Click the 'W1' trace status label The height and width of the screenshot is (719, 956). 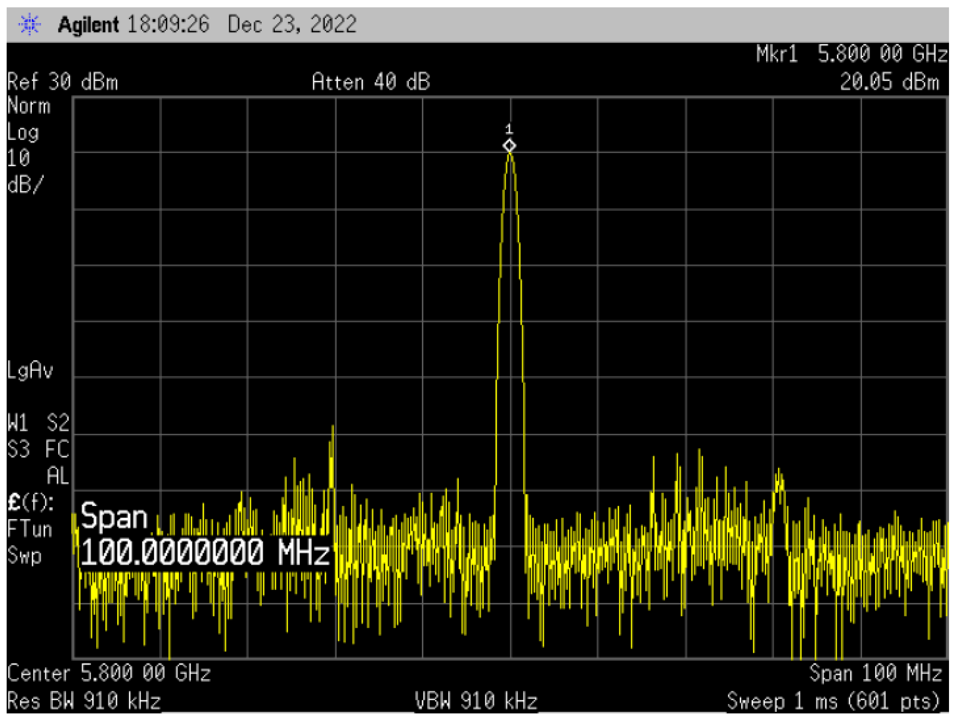click(x=18, y=423)
